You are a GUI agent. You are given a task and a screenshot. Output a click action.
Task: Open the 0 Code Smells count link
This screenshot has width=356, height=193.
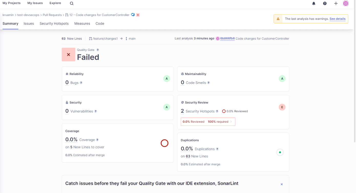182,82
